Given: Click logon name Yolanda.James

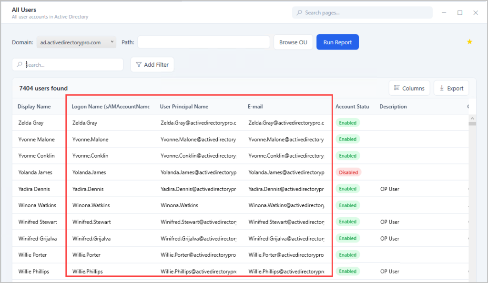Looking at the screenshot, I should (89, 172).
